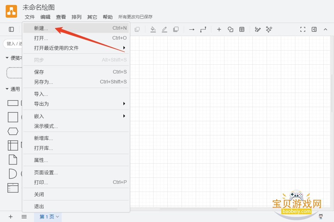The width and height of the screenshot is (334, 222).
Task: Toggle the format panel icon
Action: (314, 29)
